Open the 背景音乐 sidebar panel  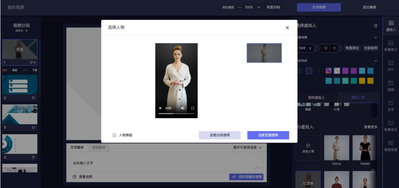point(391,126)
